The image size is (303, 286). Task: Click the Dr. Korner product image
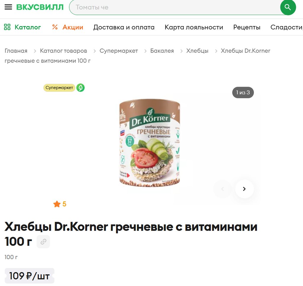150,143
